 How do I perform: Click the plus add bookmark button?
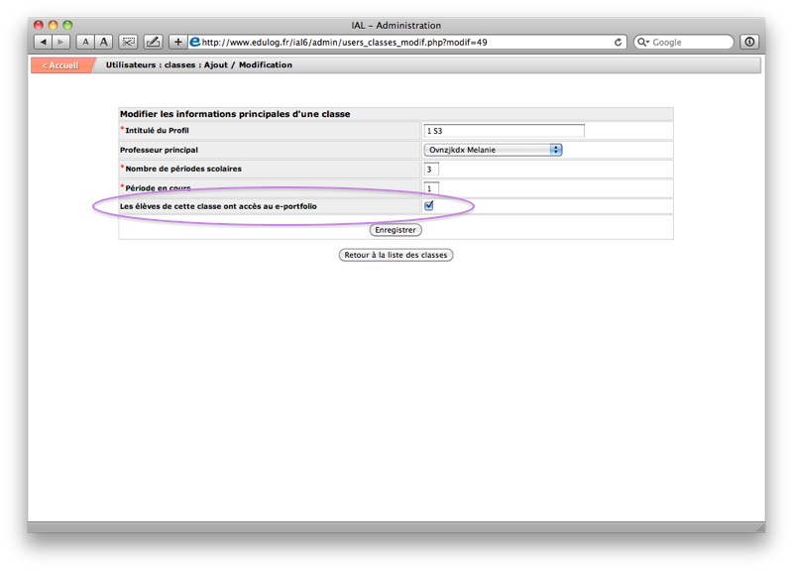pos(178,43)
